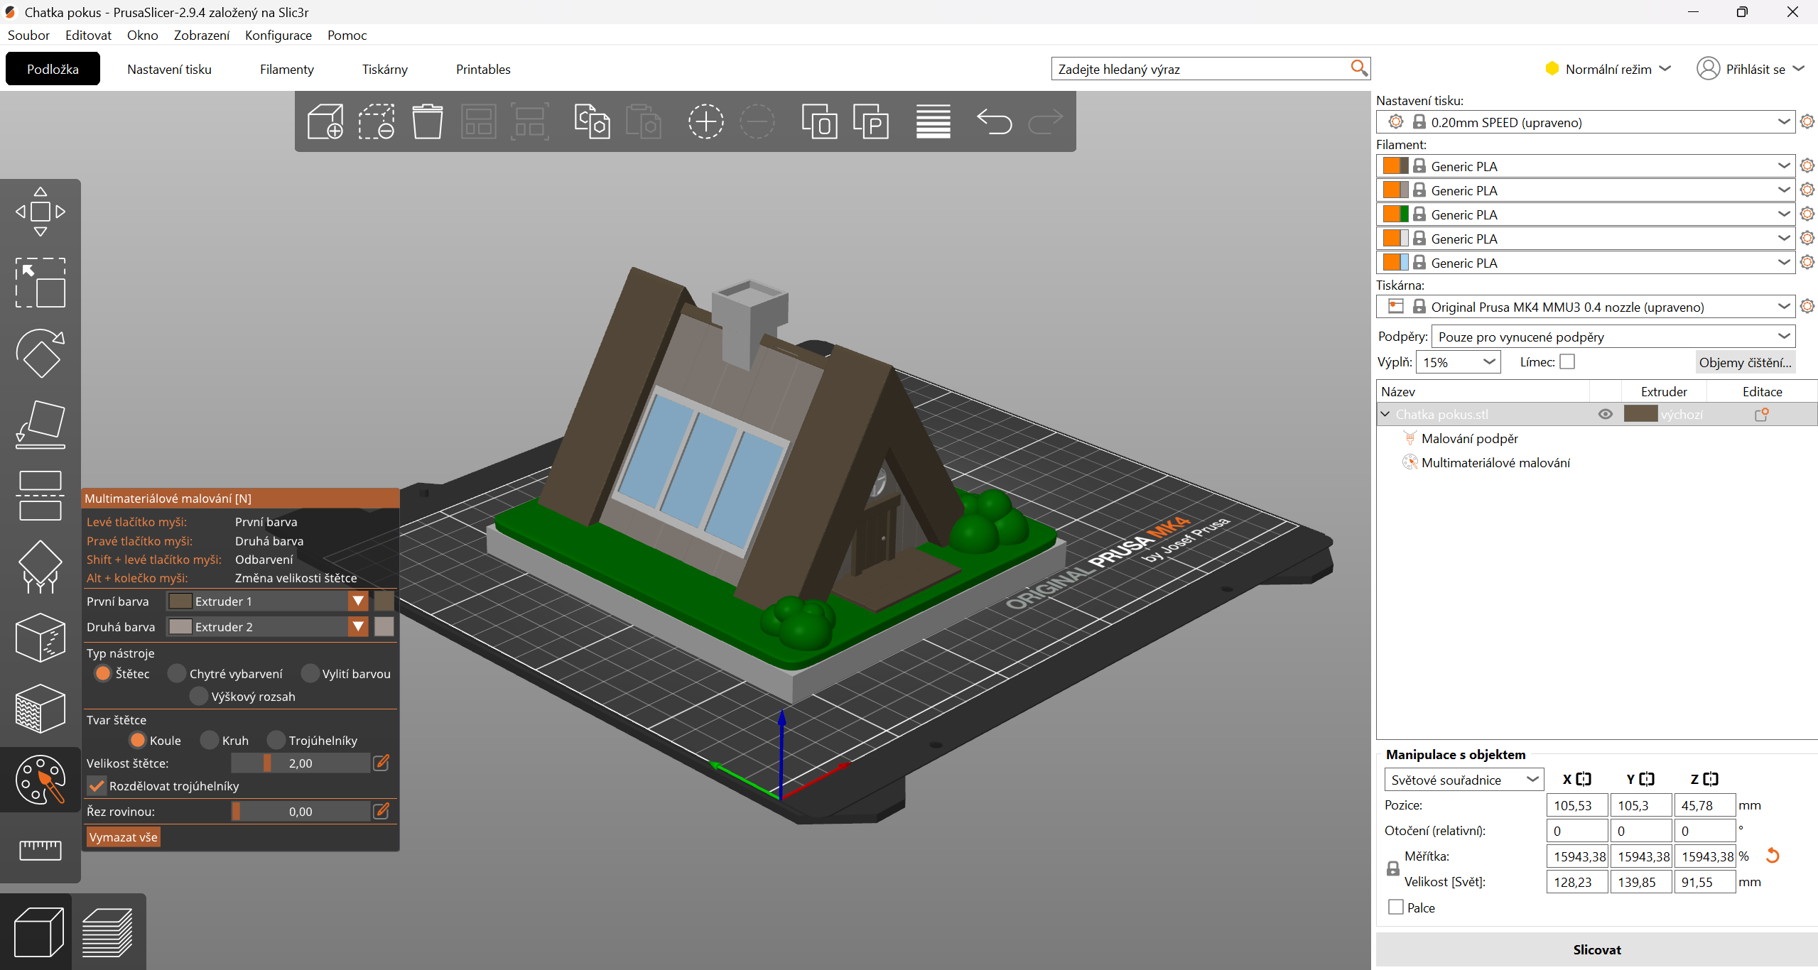Click the Undo arrow in toolbar
1818x970 pixels.
pyautogui.click(x=994, y=121)
